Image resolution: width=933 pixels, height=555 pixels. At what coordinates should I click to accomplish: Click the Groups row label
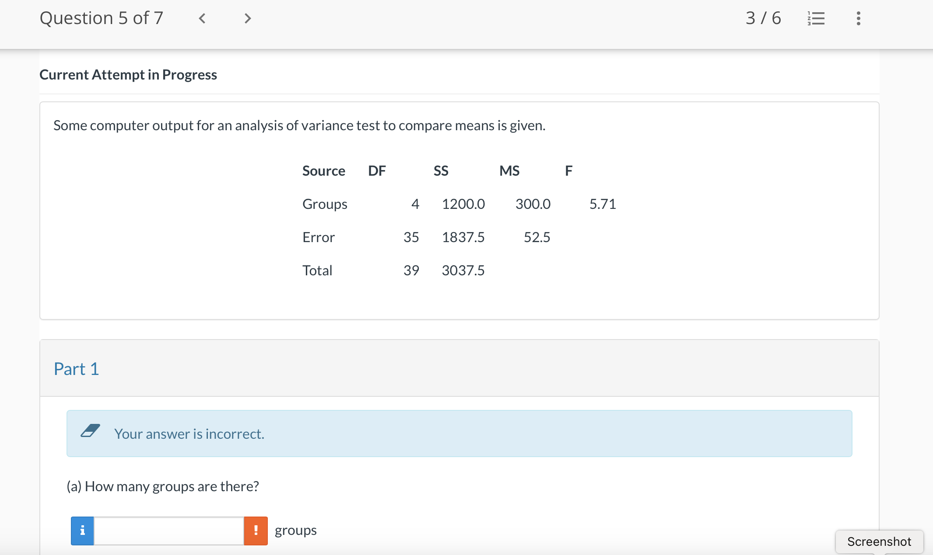coord(325,204)
